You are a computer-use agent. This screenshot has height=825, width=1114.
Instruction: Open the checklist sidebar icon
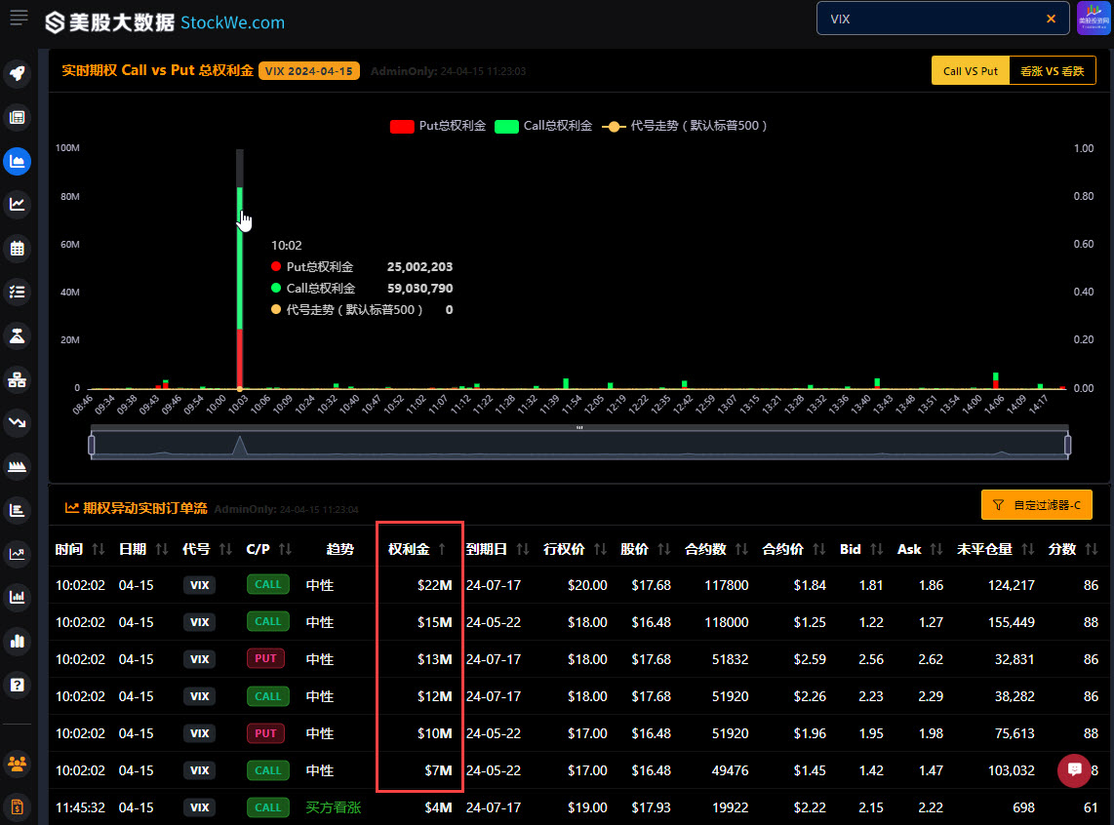tap(17, 292)
